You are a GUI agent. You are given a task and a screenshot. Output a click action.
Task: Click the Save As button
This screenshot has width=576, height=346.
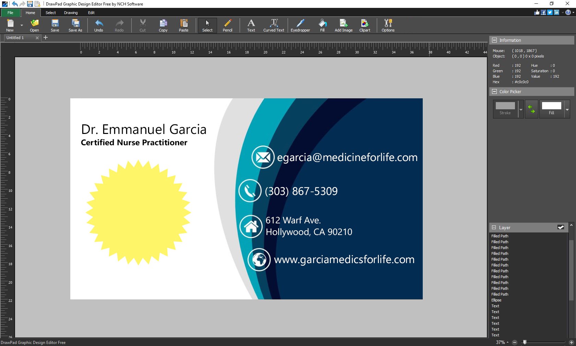(x=75, y=25)
